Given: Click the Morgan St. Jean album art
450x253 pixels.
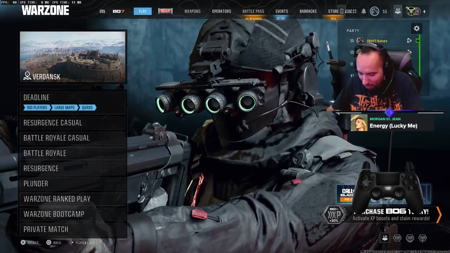Looking at the screenshot, I should click(359, 123).
